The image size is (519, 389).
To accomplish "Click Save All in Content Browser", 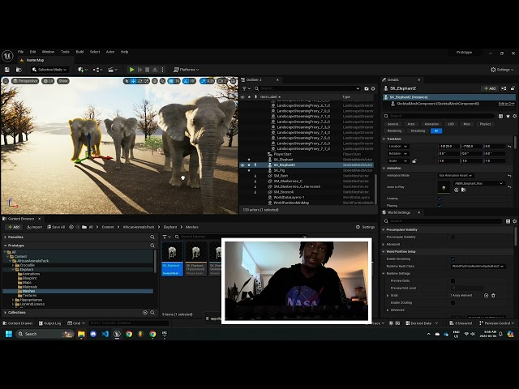I will 56,227.
